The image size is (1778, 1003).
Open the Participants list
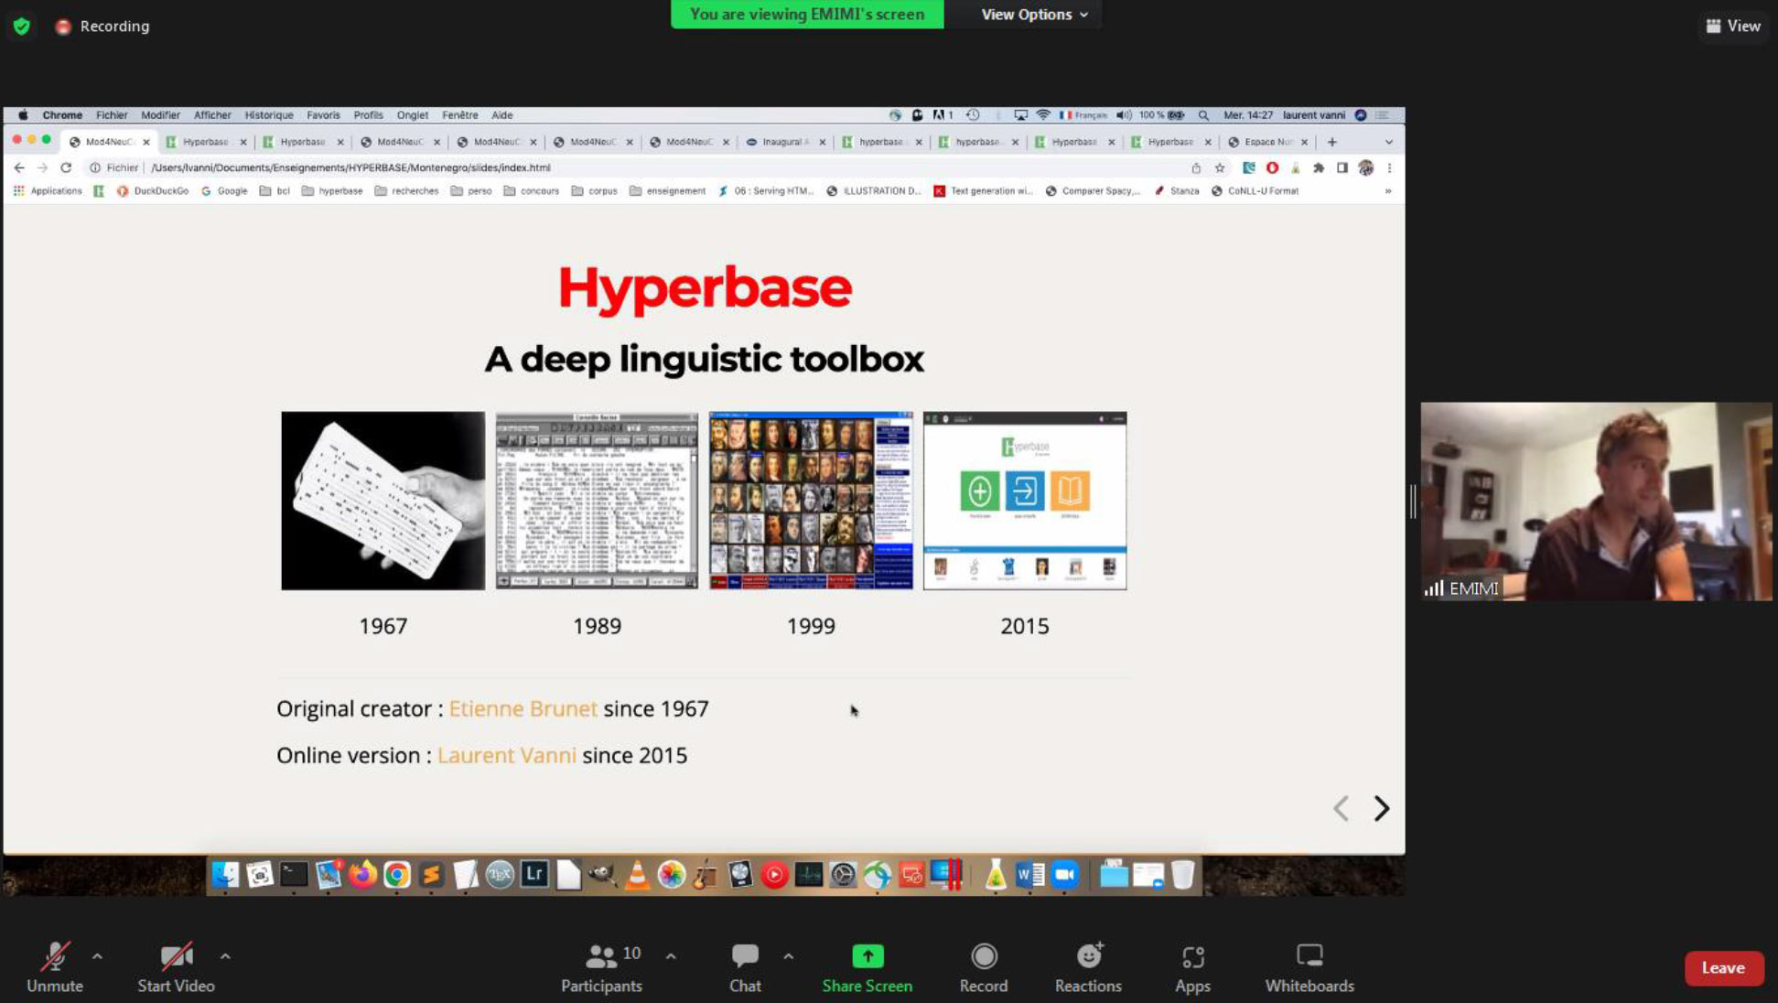click(601, 957)
